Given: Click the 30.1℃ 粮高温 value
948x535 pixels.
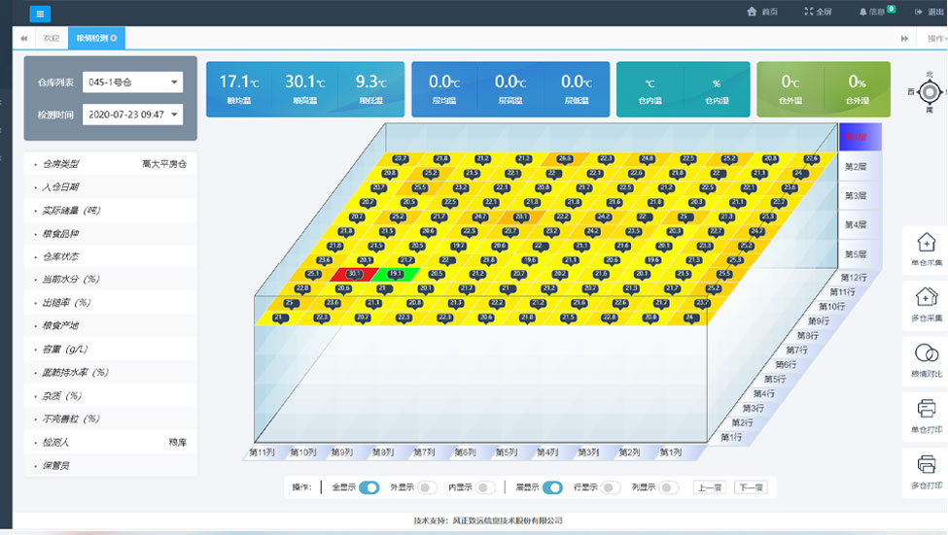Looking at the screenshot, I should (305, 82).
